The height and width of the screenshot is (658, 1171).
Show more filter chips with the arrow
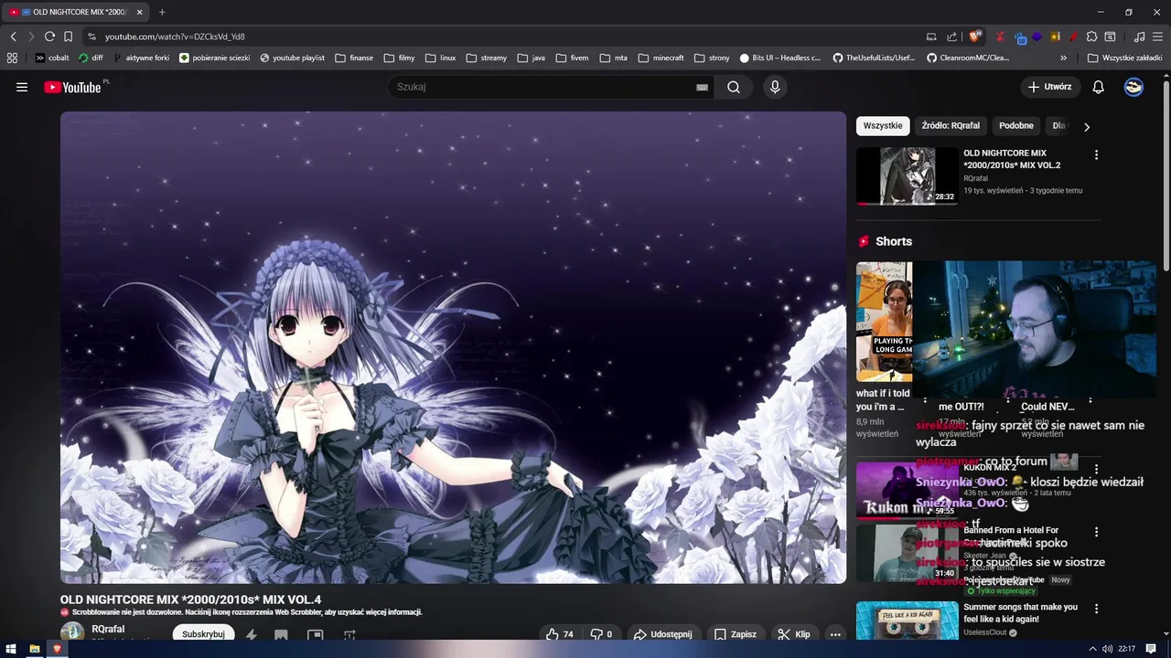pos(1087,127)
